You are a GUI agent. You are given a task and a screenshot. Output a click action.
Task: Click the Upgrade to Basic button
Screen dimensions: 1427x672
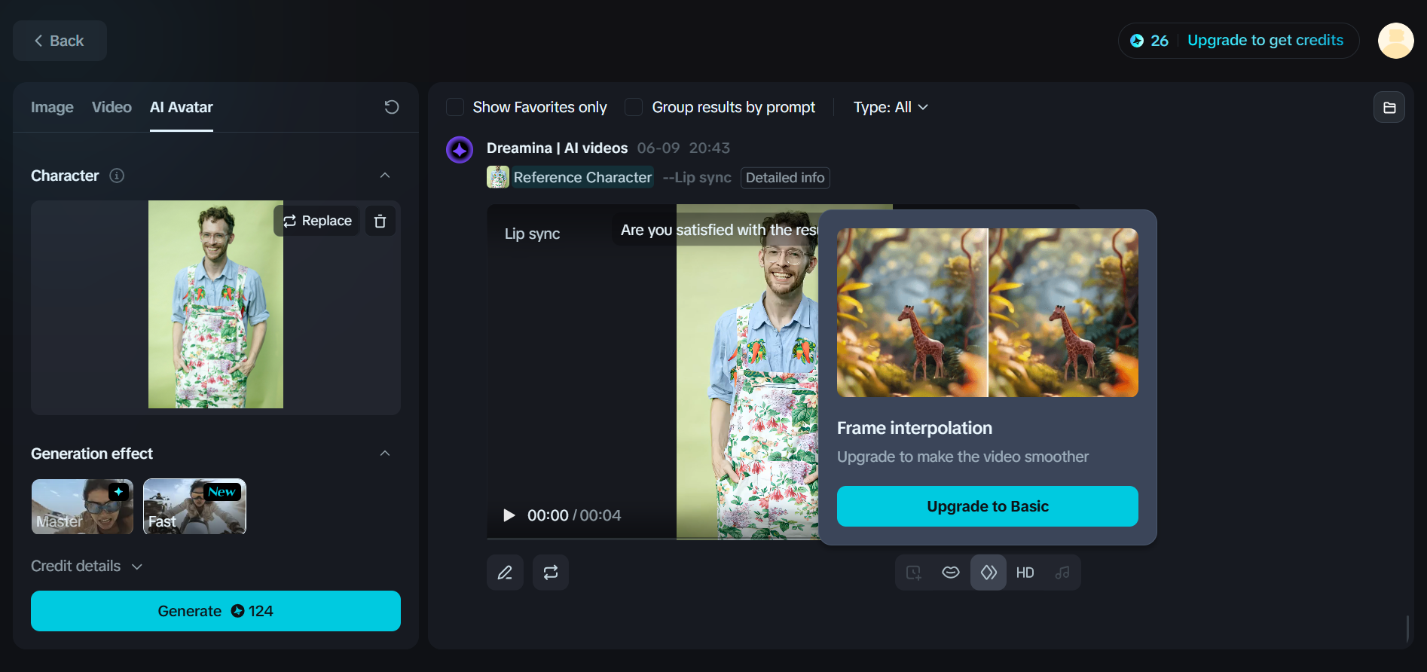[987, 506]
